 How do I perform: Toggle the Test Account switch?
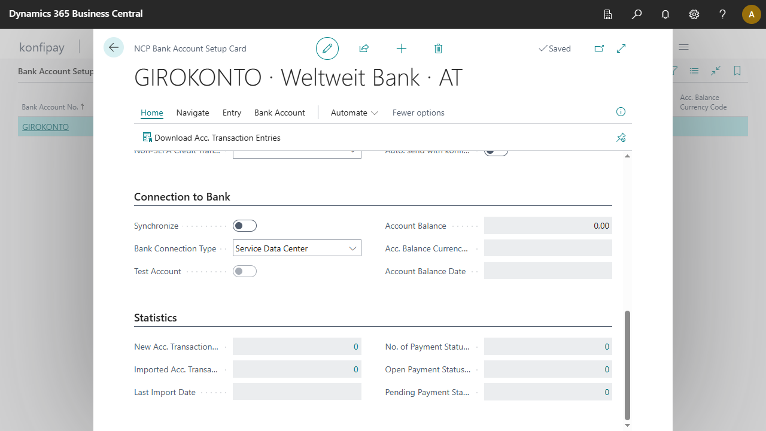click(245, 271)
